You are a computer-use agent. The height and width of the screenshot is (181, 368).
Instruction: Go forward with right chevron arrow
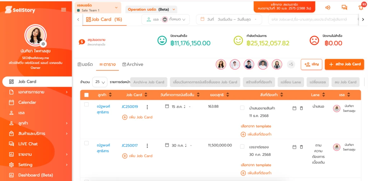click(x=363, y=19)
